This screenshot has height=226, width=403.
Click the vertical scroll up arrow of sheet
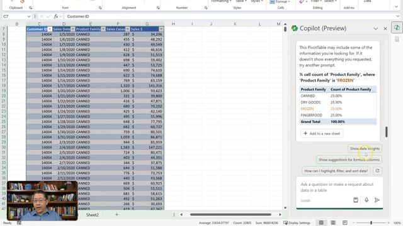point(285,24)
